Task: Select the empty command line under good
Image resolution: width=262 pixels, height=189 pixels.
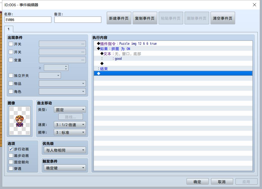Action: (x=173, y=63)
